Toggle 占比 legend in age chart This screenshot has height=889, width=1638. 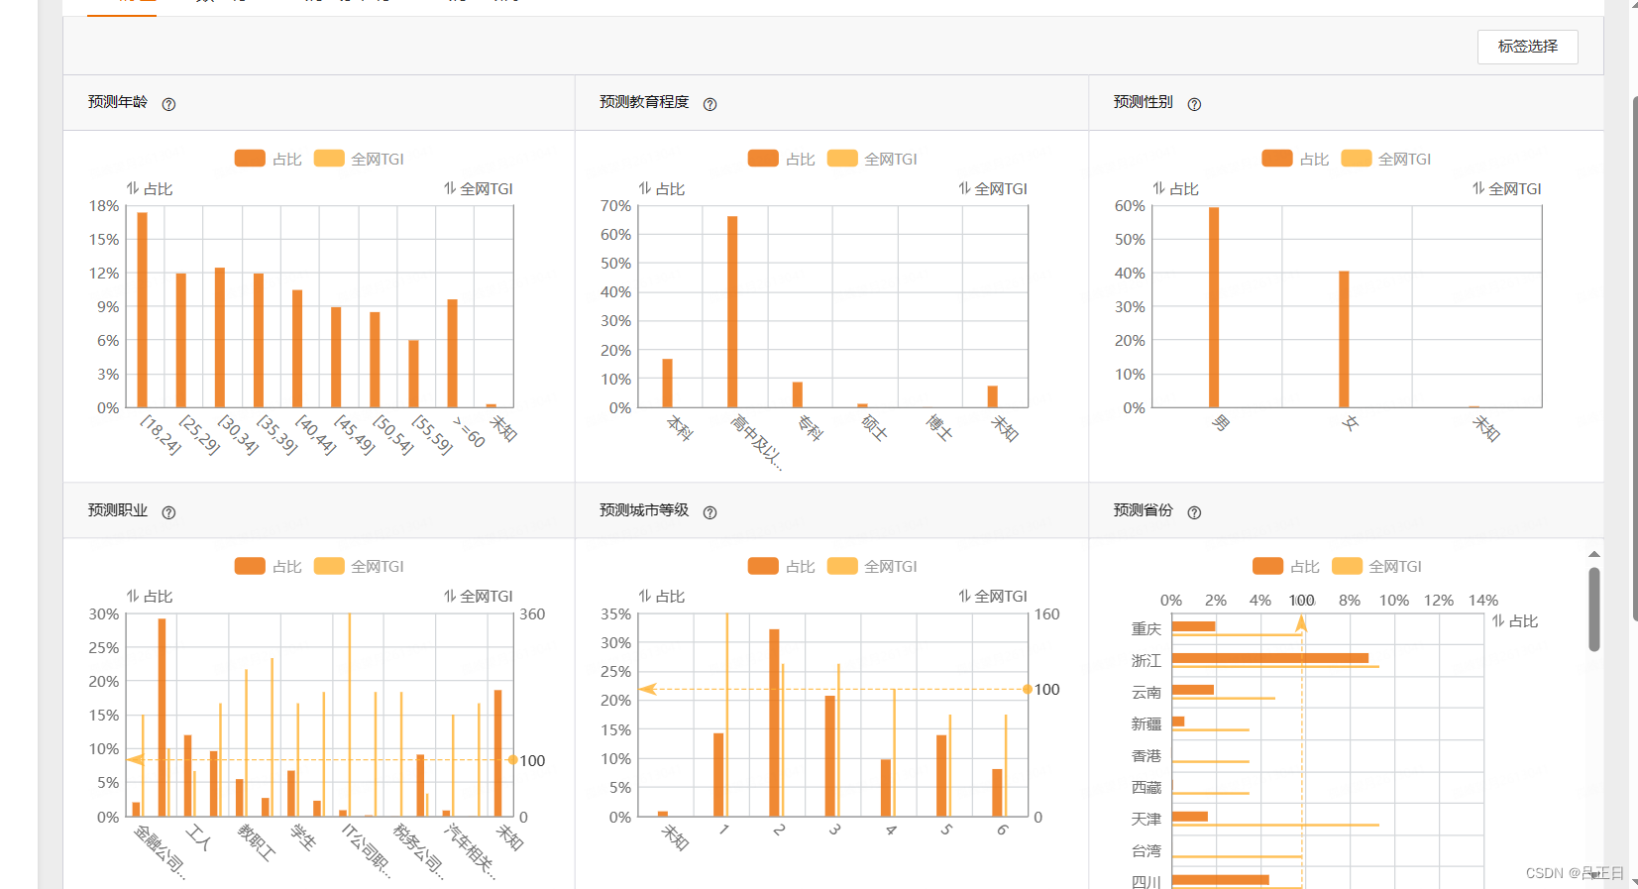click(269, 159)
